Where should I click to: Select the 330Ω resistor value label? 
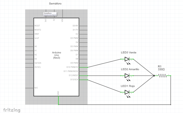click(161, 69)
